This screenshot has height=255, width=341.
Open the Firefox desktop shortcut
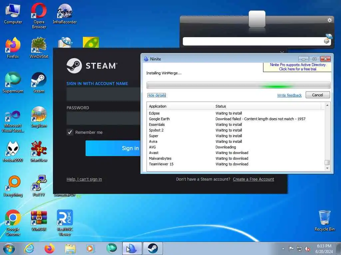click(13, 48)
